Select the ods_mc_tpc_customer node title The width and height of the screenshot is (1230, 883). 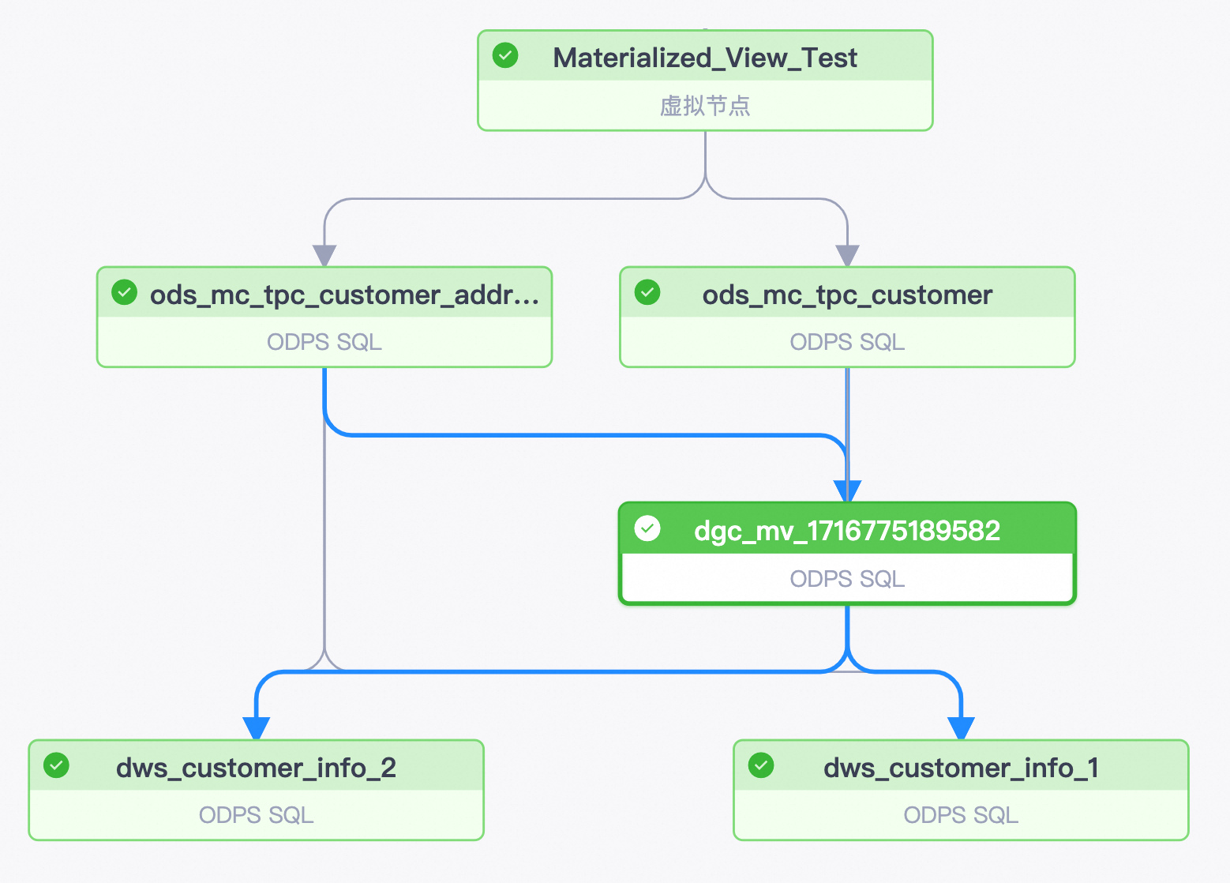(x=847, y=295)
